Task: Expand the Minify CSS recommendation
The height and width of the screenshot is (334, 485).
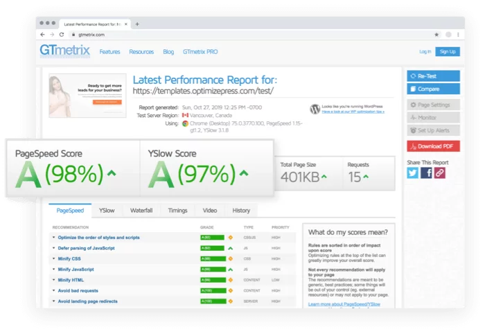Action: pyautogui.click(x=53, y=258)
